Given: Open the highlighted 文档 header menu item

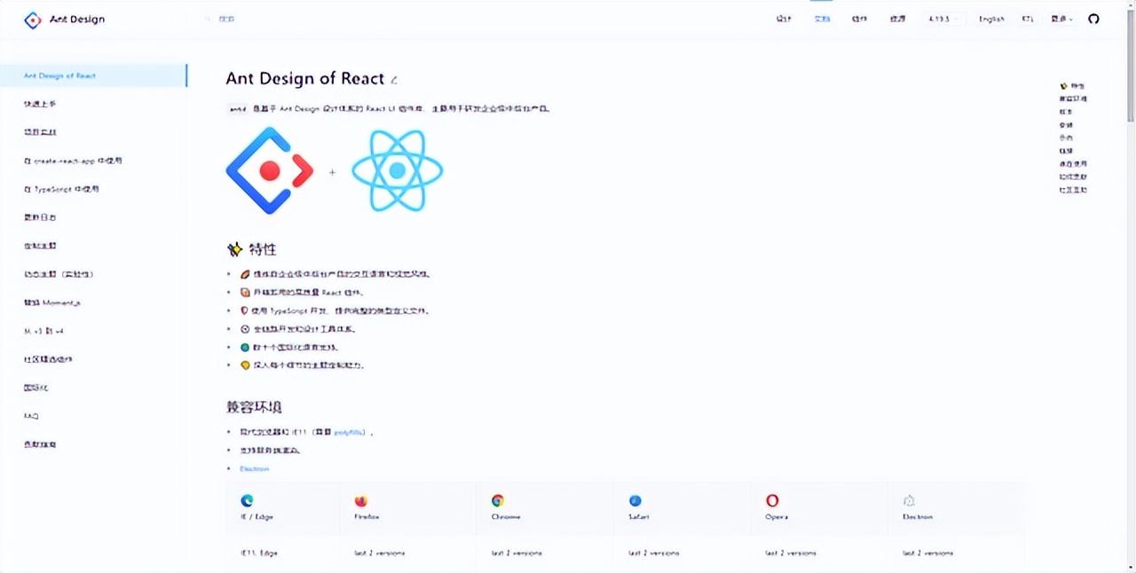Looking at the screenshot, I should (x=822, y=19).
